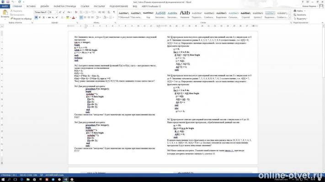Click the Sort icon
The height and width of the screenshot is (182, 325).
tap(109, 12)
